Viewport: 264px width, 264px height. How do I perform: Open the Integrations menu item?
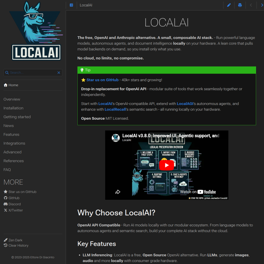[14, 143]
